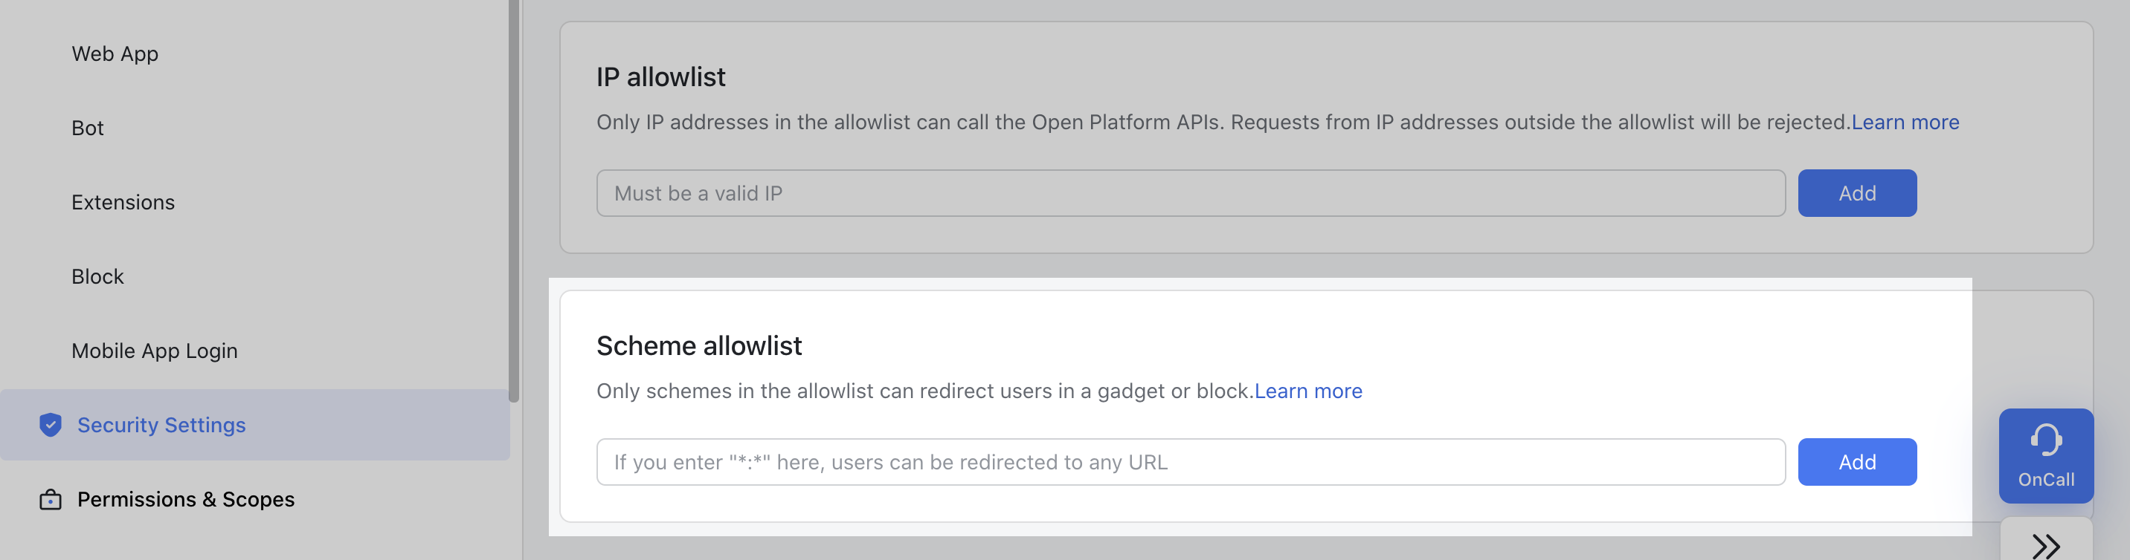The height and width of the screenshot is (560, 2130).
Task: Click the OnCall button label
Action: point(2046,480)
